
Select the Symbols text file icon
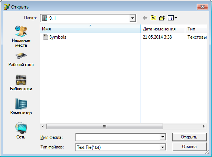click(x=46, y=37)
